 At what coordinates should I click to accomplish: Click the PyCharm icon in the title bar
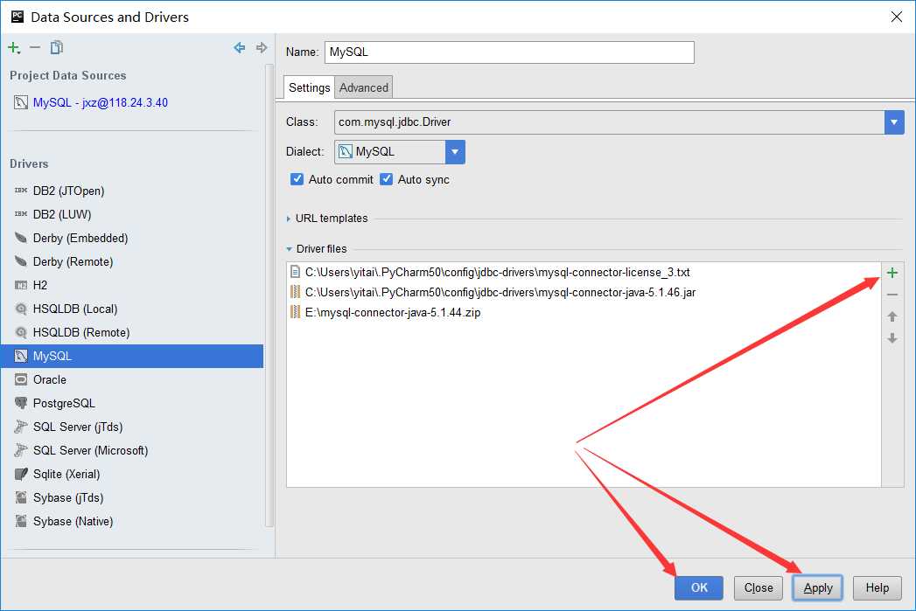coord(17,17)
